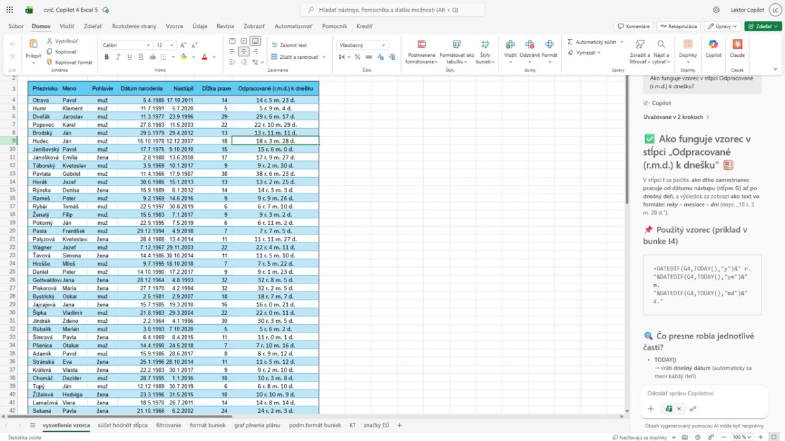Click the Komentáre button
Screen dimensions: 785x441
click(x=633, y=26)
